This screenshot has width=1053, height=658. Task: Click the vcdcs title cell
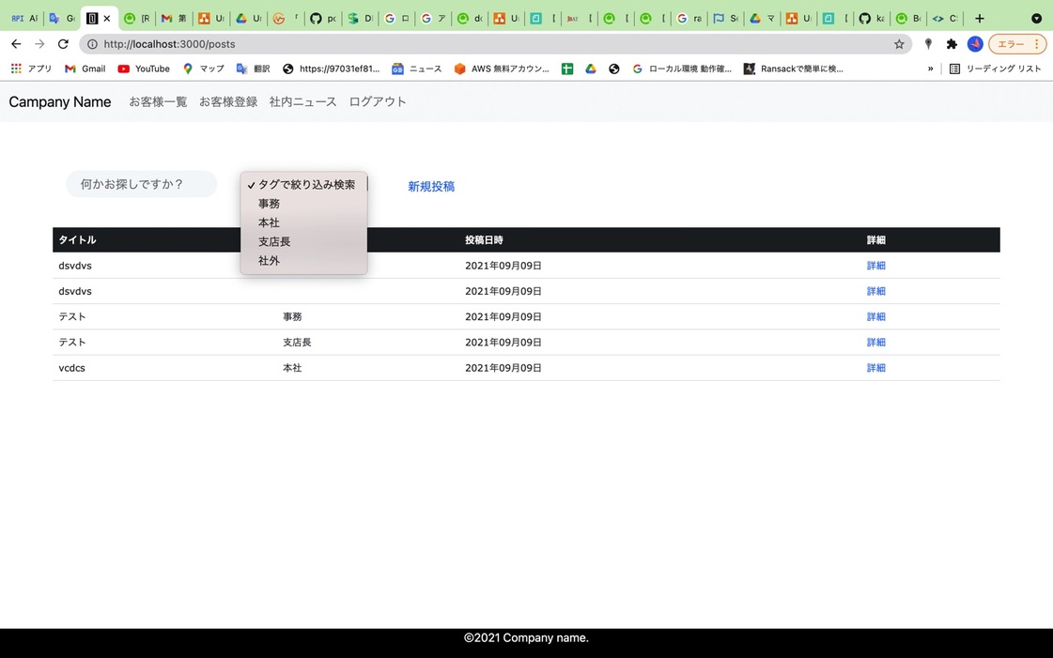(x=71, y=368)
